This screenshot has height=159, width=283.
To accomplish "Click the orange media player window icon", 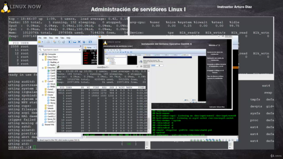I will [99, 37].
